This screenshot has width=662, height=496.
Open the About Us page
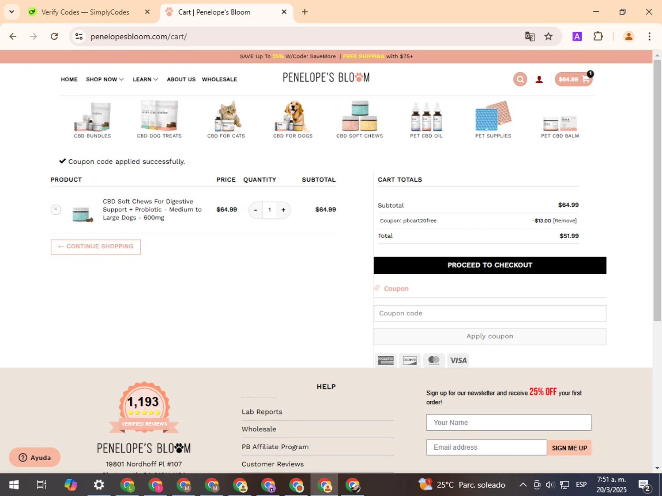(x=181, y=79)
